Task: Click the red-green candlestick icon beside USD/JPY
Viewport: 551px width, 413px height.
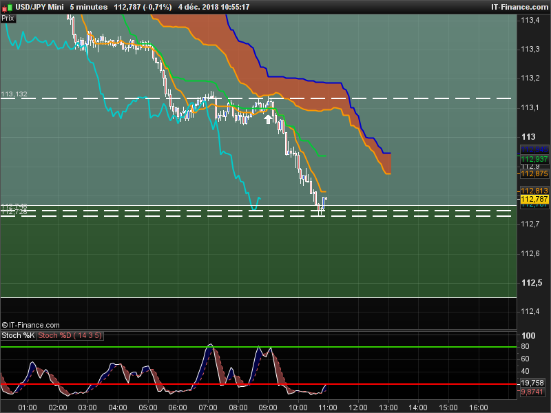Action: coord(8,7)
